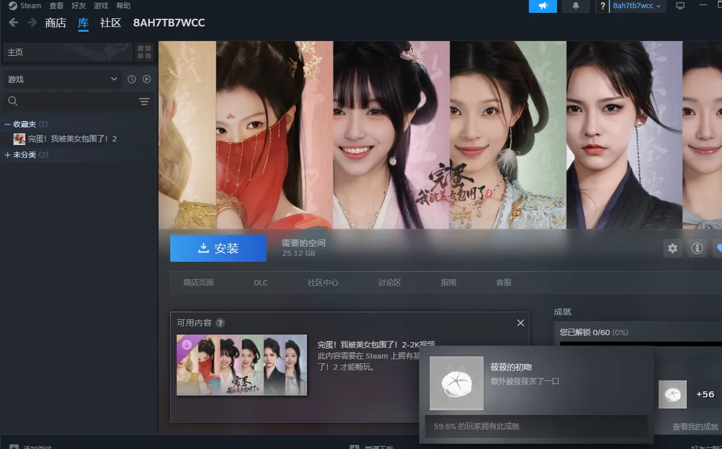The image size is (722, 449).
Task: Click the recent activity clock icon
Action: tap(131, 79)
